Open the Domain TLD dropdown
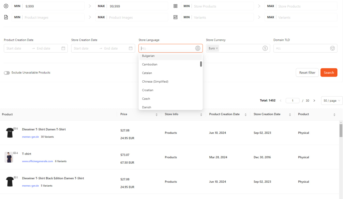 pos(305,48)
